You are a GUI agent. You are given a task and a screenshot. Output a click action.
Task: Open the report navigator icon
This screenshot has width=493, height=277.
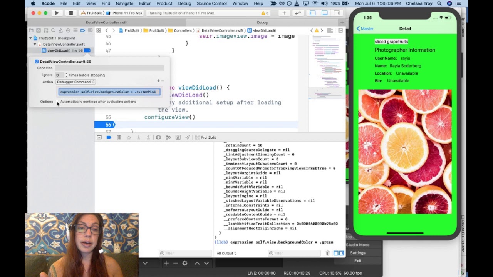(x=90, y=30)
